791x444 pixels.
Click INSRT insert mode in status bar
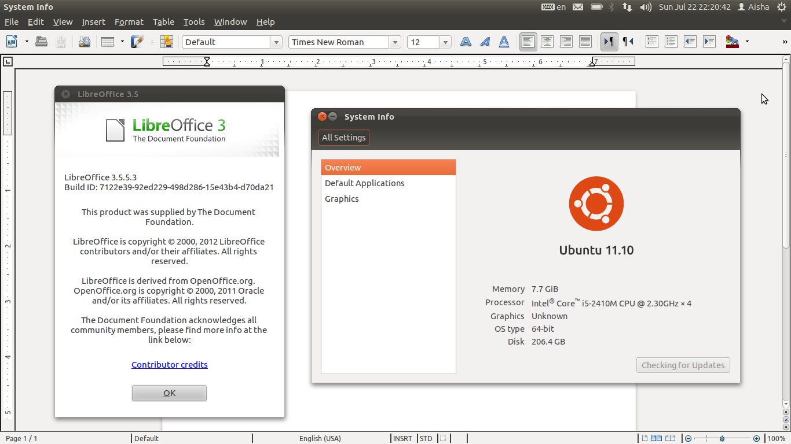click(x=402, y=439)
